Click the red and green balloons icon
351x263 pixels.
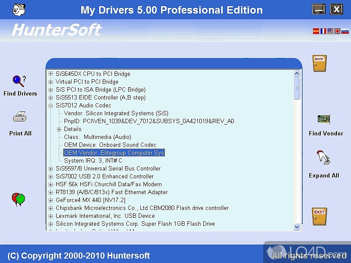18,199
